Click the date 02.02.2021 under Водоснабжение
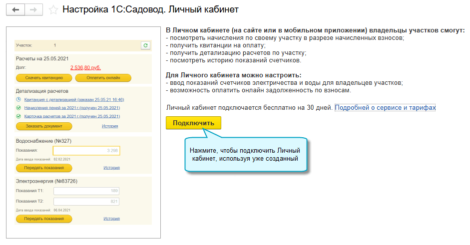 pyautogui.click(x=62, y=159)
